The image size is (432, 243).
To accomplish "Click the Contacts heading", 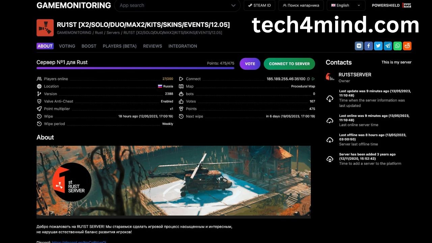I will (339, 62).
